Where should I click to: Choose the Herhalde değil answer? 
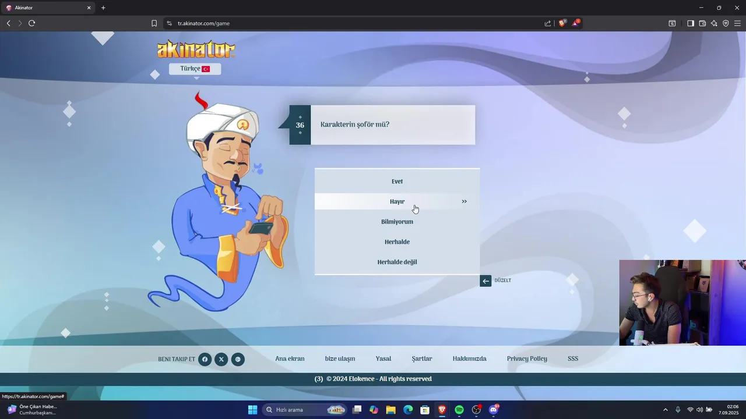pos(397,262)
